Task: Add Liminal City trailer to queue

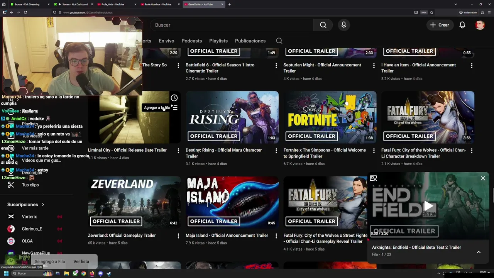Action: click(x=174, y=108)
